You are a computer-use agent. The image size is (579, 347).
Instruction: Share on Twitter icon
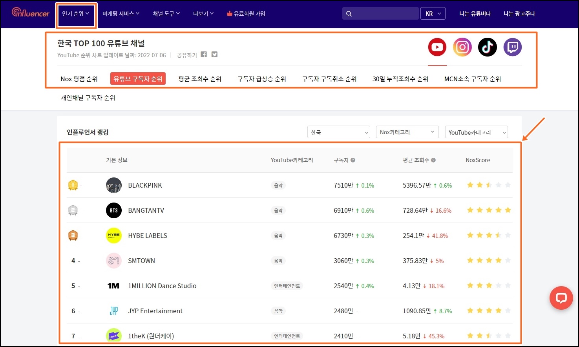point(214,55)
